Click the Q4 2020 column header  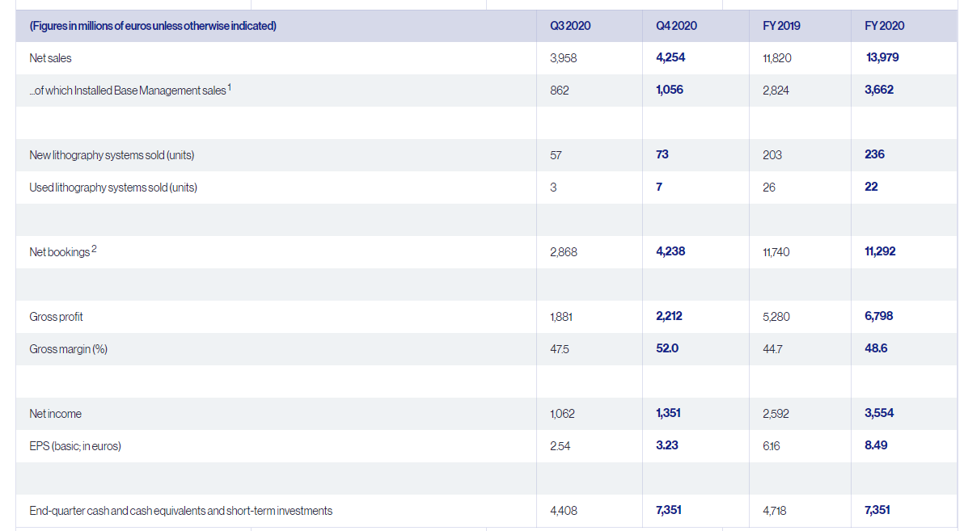(x=676, y=26)
